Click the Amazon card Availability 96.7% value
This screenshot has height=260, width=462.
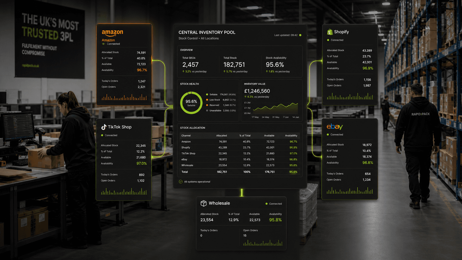[142, 70]
